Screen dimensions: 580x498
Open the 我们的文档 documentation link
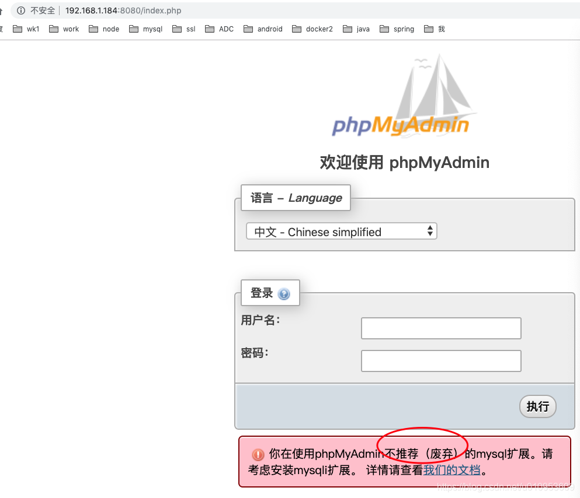[452, 470]
